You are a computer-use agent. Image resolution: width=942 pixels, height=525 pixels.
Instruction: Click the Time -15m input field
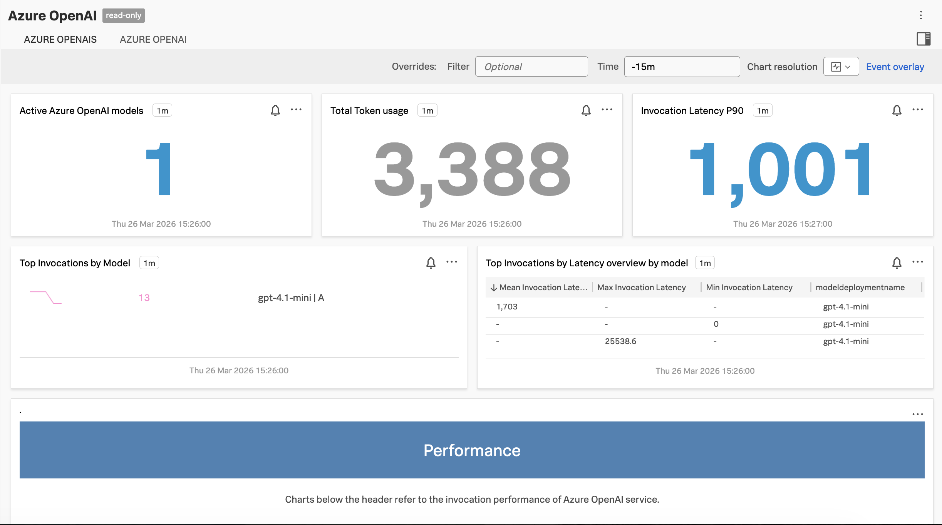click(x=682, y=67)
